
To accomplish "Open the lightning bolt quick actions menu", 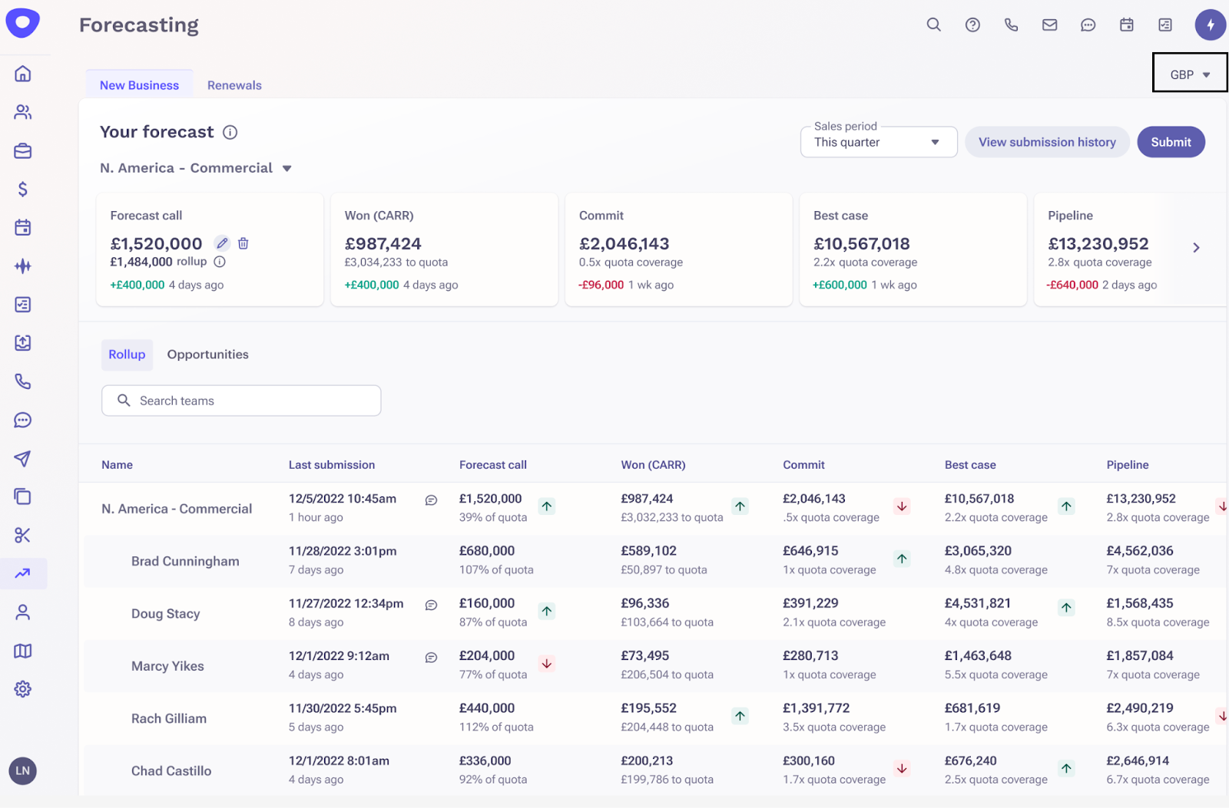I will (1211, 25).
